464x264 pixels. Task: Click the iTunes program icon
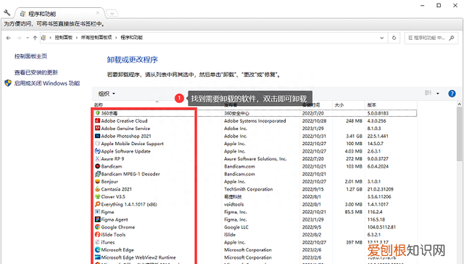[x=98, y=242]
